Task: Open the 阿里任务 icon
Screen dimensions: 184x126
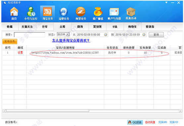Action: [81, 13]
